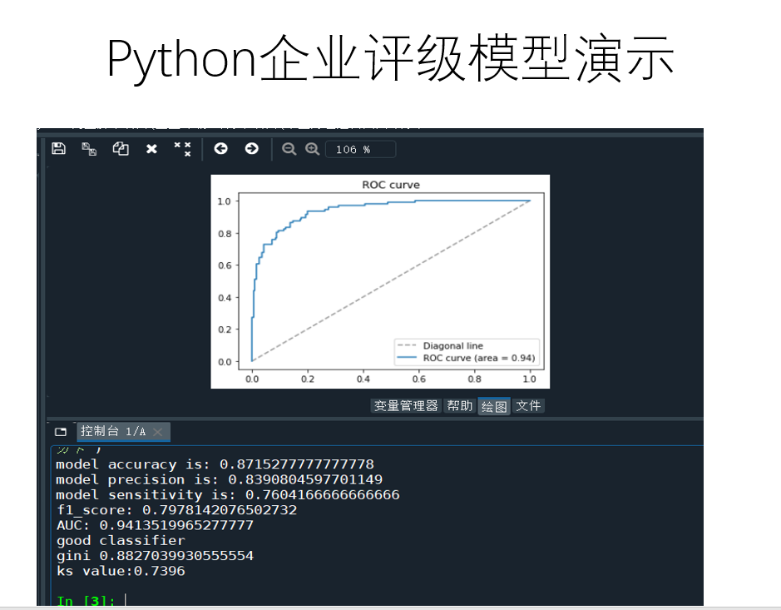The height and width of the screenshot is (610, 781).
Task: Go to next plot with right arrow
Action: click(x=251, y=148)
